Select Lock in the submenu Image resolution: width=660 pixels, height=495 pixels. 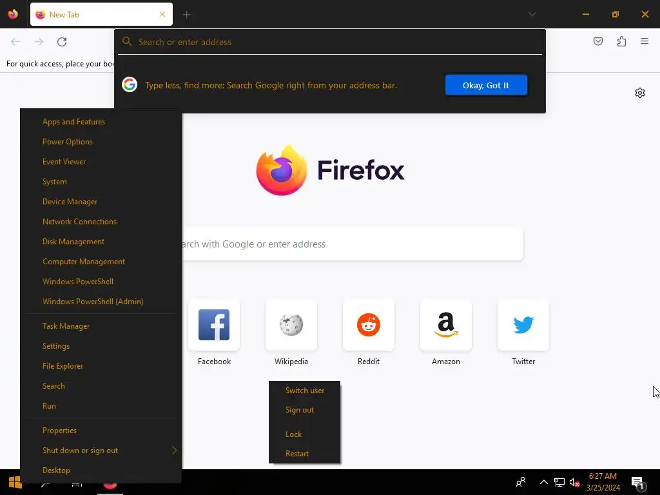[293, 434]
